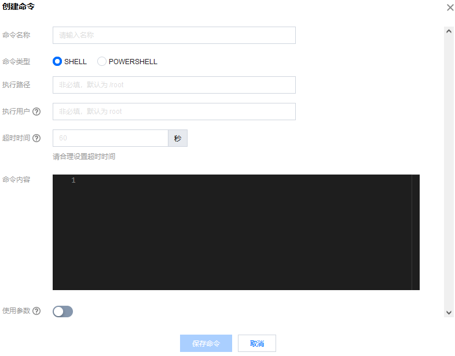Click the 执行路径 input field
This screenshot has height=356, width=455.
point(174,85)
